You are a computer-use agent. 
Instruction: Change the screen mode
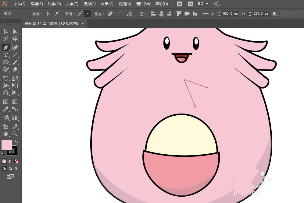(x=10, y=176)
